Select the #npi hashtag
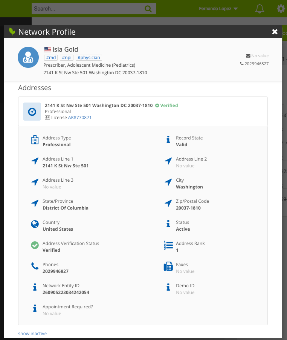287x340 pixels. pyautogui.click(x=67, y=58)
